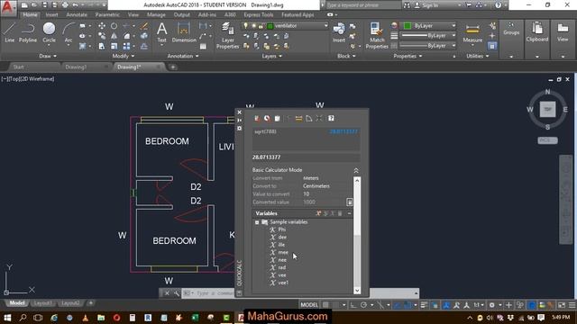Open QuickCalc palette properties icon

[x=240, y=128]
